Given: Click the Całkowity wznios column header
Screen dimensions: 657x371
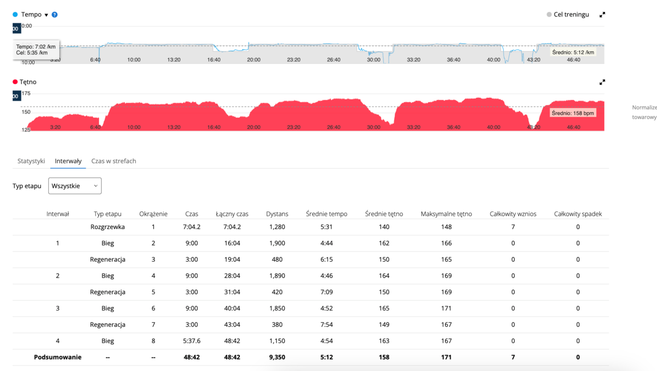Looking at the screenshot, I should 513,214.
